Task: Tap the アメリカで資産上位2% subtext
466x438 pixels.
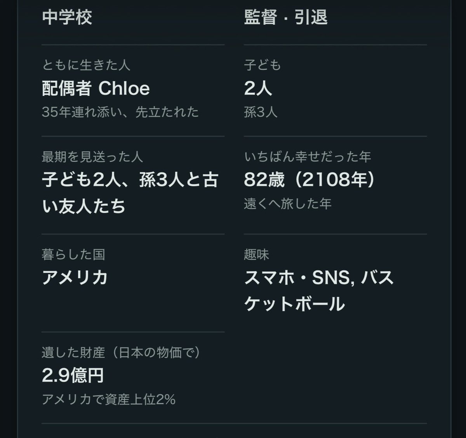Action: pos(109,399)
